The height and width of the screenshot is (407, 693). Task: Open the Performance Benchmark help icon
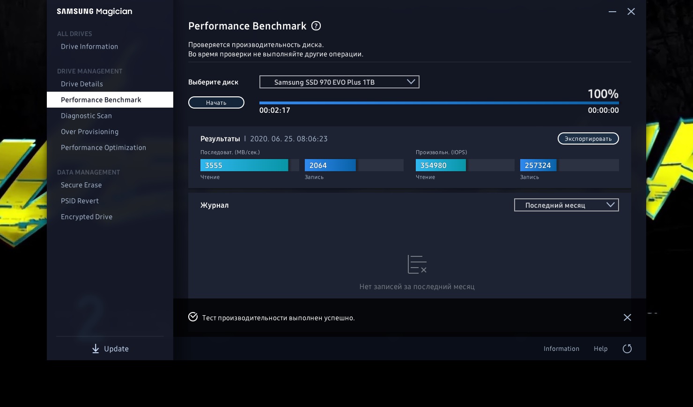(316, 26)
